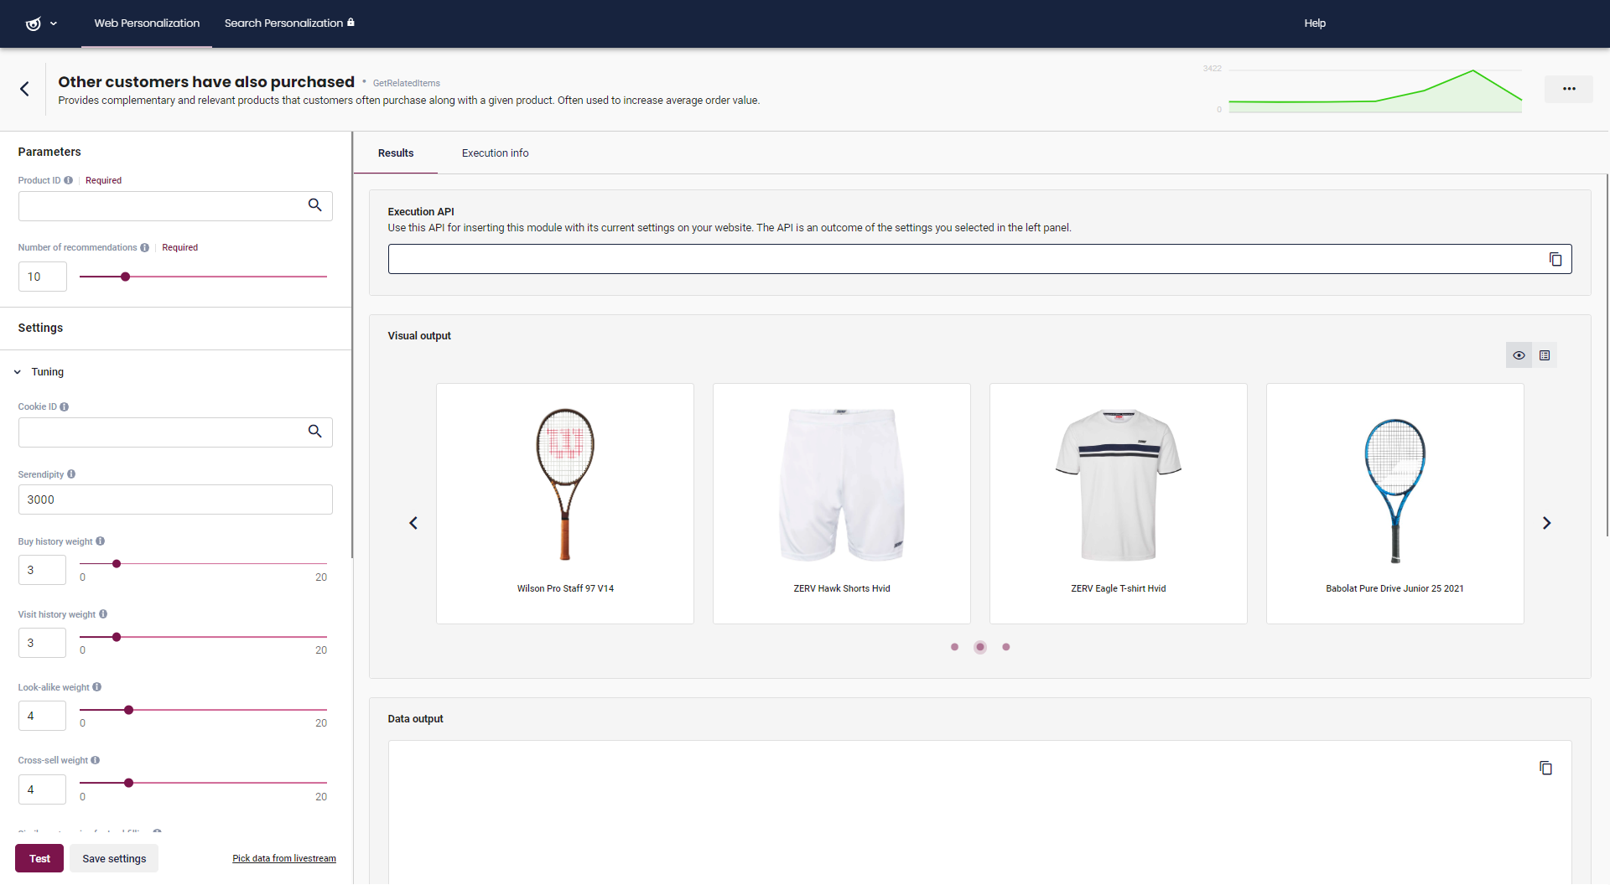Click the recommendations number field
1610x885 pixels.
(x=43, y=277)
